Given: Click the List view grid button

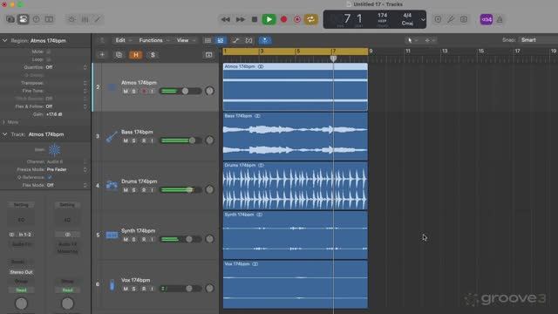Looking at the screenshot, I should [x=208, y=41].
